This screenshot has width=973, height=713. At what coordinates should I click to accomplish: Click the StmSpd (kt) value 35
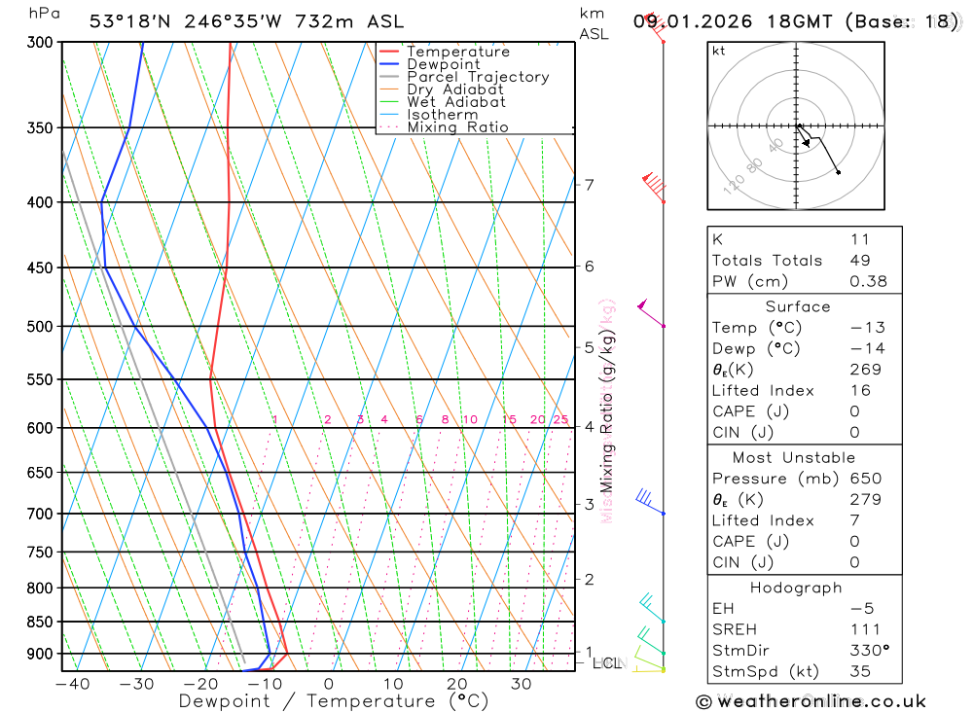point(861,671)
